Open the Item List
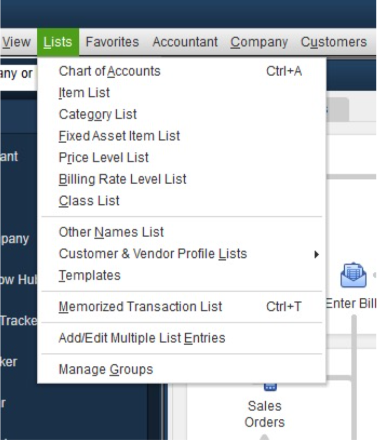377x442 pixels. click(x=181, y=92)
